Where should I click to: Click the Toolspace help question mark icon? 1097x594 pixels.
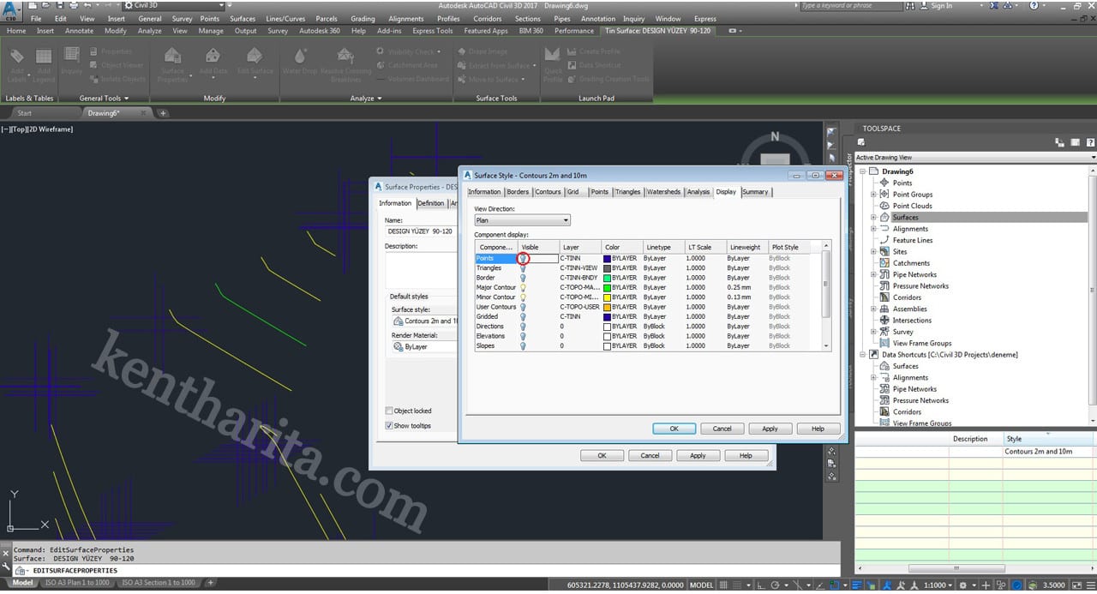1090,142
